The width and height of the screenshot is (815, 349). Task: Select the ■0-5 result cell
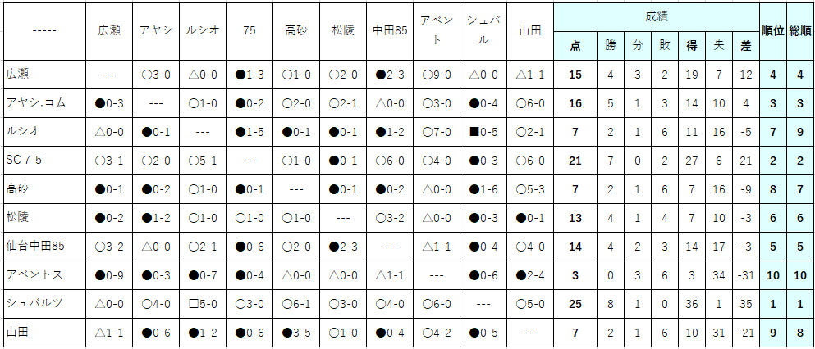tap(483, 132)
